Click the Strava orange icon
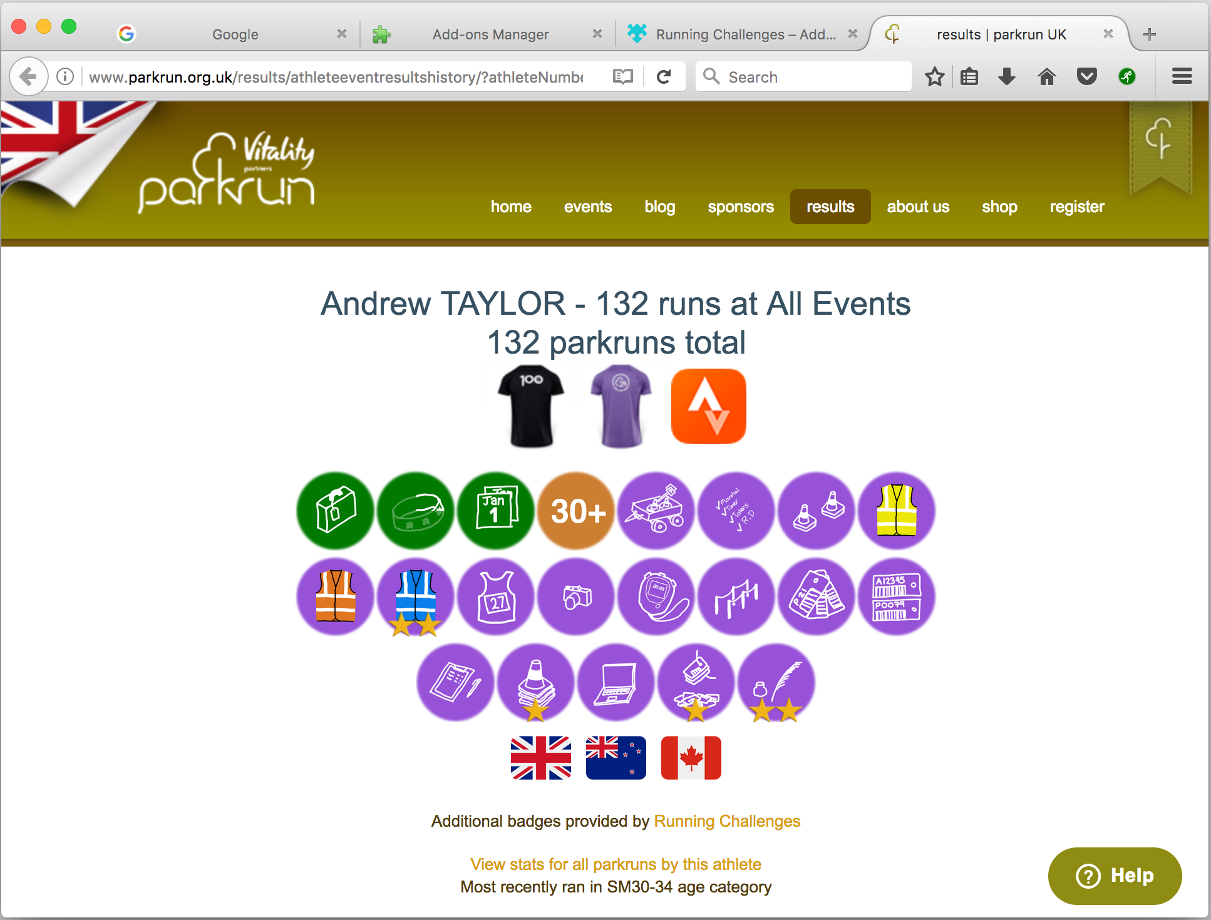The height and width of the screenshot is (920, 1211). (708, 406)
